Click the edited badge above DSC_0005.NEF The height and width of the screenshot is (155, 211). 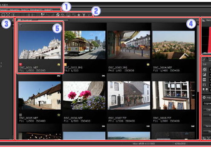pyautogui.click(x=59, y=76)
